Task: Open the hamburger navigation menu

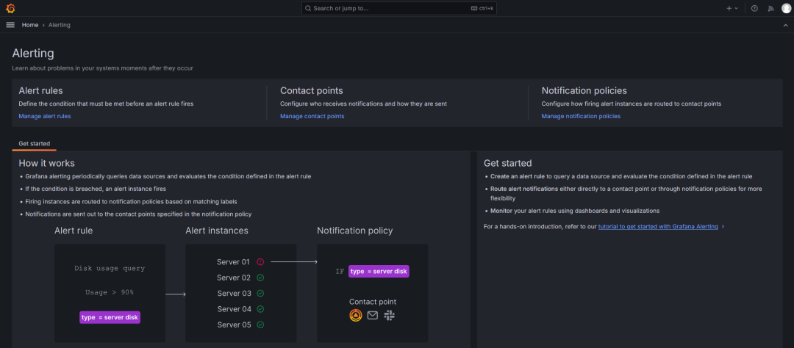Action: point(10,25)
